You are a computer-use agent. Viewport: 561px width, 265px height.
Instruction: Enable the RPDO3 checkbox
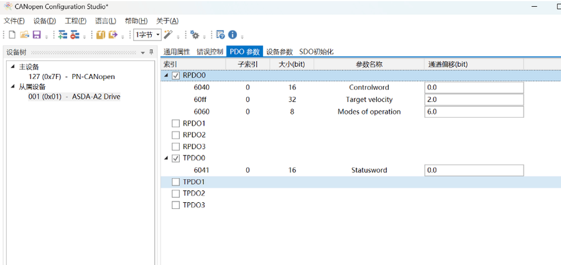[175, 146]
